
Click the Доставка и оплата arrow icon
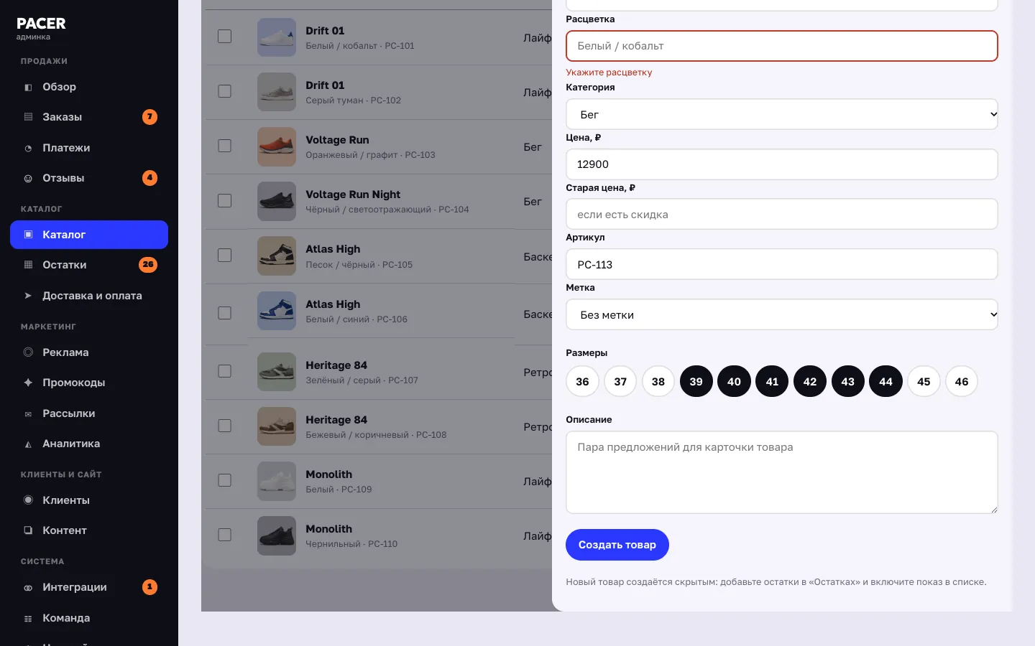[28, 296]
